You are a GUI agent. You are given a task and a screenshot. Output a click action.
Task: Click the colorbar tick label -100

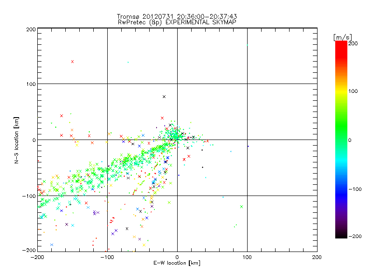pyautogui.click(x=356, y=189)
